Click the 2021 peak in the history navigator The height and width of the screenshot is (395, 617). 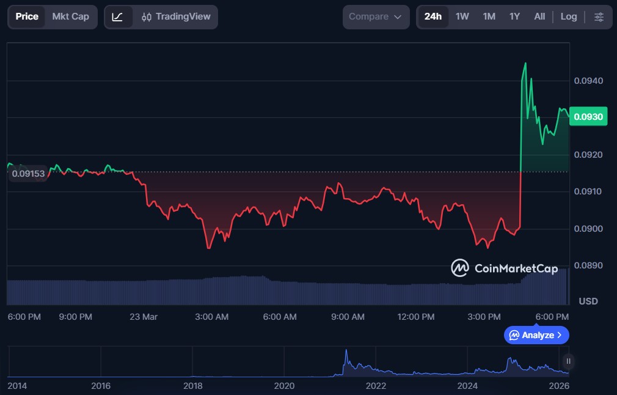point(346,352)
